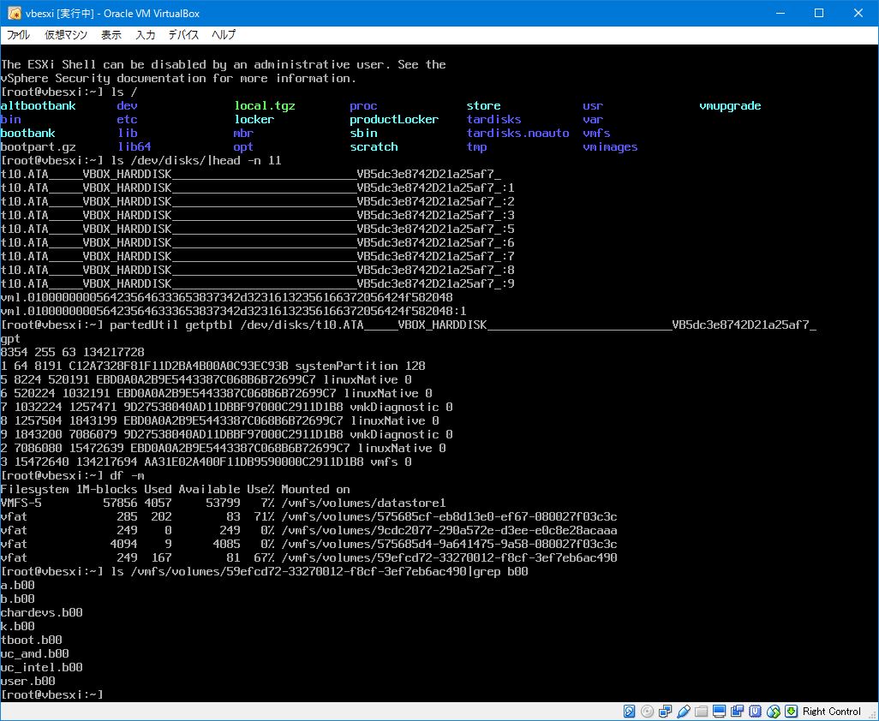The height and width of the screenshot is (721, 879).
Task: Click the 'gpt' partition table type line
Action: [x=10, y=338]
